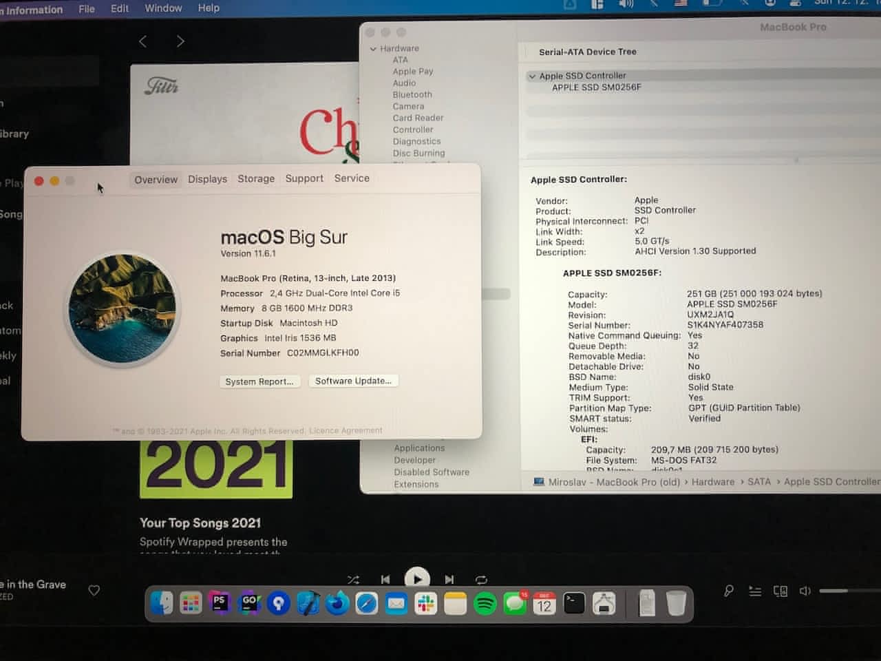
Task: Open the Window menu
Action: pyautogui.click(x=163, y=8)
